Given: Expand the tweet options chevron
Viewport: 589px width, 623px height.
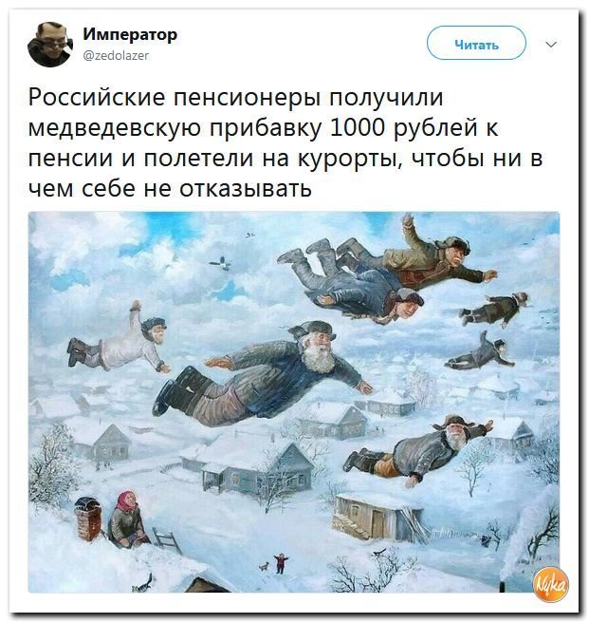Looking at the screenshot, I should pyautogui.click(x=551, y=44).
